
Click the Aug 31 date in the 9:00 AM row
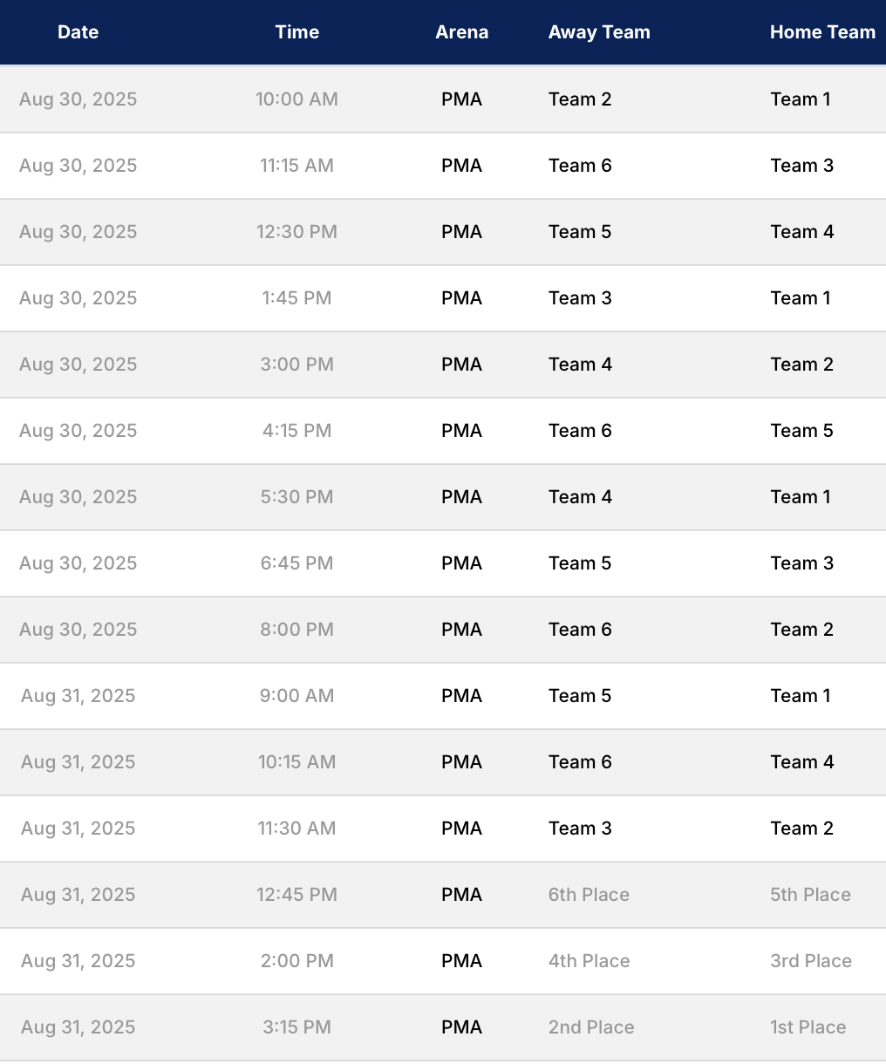coord(78,696)
